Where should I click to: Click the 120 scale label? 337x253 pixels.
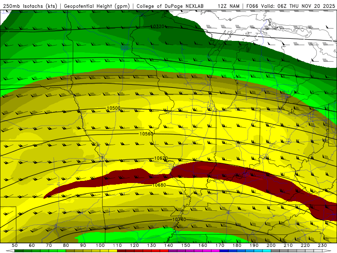[x=134, y=245]
